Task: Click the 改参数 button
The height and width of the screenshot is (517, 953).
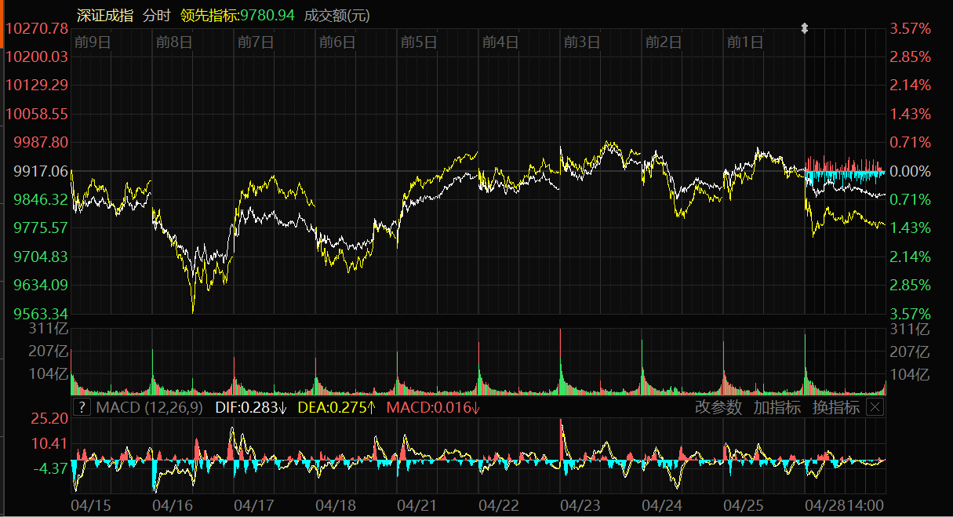Action: [718, 407]
